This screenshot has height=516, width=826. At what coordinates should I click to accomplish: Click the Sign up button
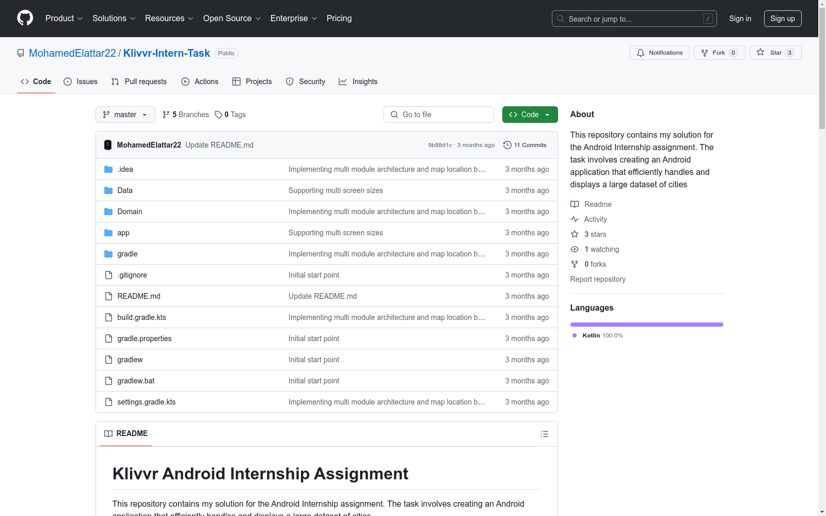click(783, 19)
